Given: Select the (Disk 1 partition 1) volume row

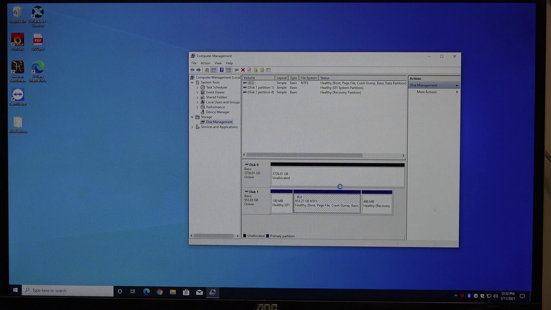Looking at the screenshot, I should 324,87.
